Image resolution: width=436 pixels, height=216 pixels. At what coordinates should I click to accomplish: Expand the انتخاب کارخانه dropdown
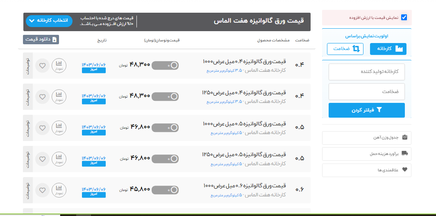click(x=49, y=20)
